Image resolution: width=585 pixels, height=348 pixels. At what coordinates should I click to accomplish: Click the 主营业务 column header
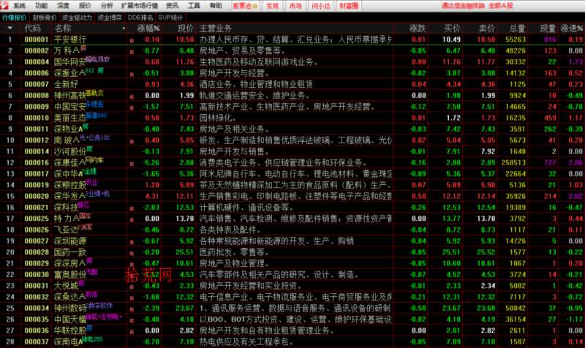(x=215, y=29)
